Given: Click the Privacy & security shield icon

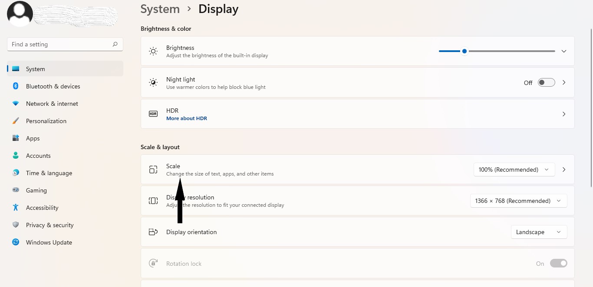Looking at the screenshot, I should pos(16,225).
